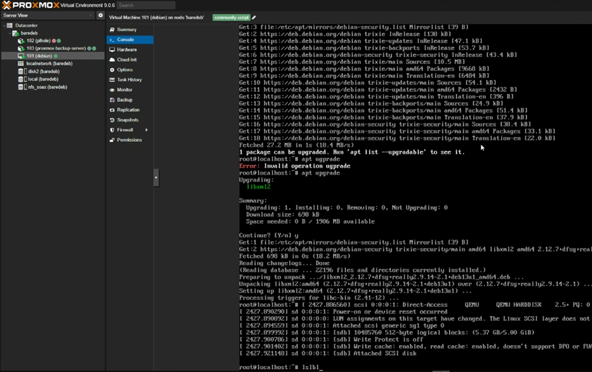Viewport: 592px width, 372px height.
Task: Open the Options tab
Action: [x=130, y=70]
